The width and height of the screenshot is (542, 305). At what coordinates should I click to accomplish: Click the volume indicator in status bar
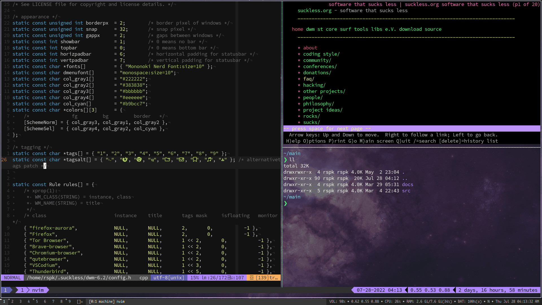coord(337,302)
